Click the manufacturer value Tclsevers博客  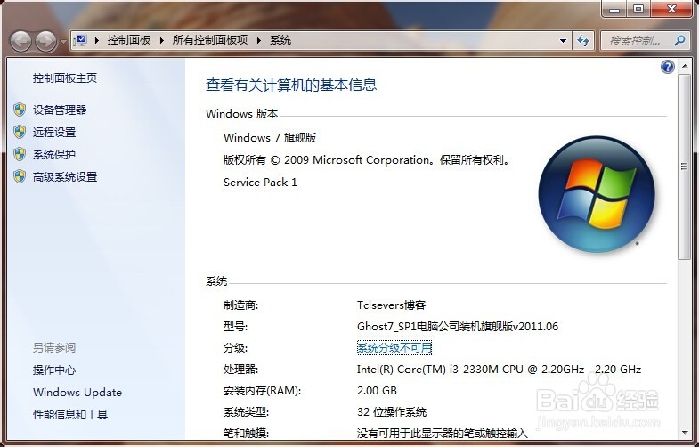pos(392,305)
